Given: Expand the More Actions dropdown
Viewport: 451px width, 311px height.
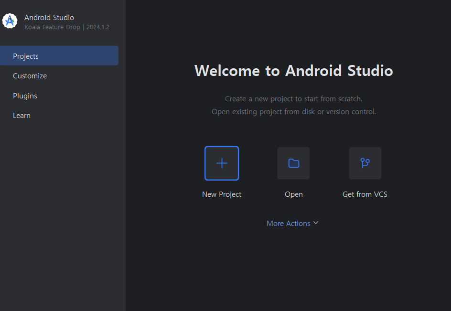Looking at the screenshot, I should (292, 223).
